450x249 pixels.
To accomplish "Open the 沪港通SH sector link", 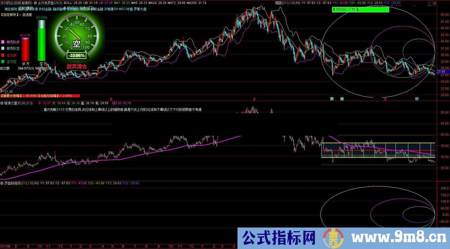I will (111, 9).
